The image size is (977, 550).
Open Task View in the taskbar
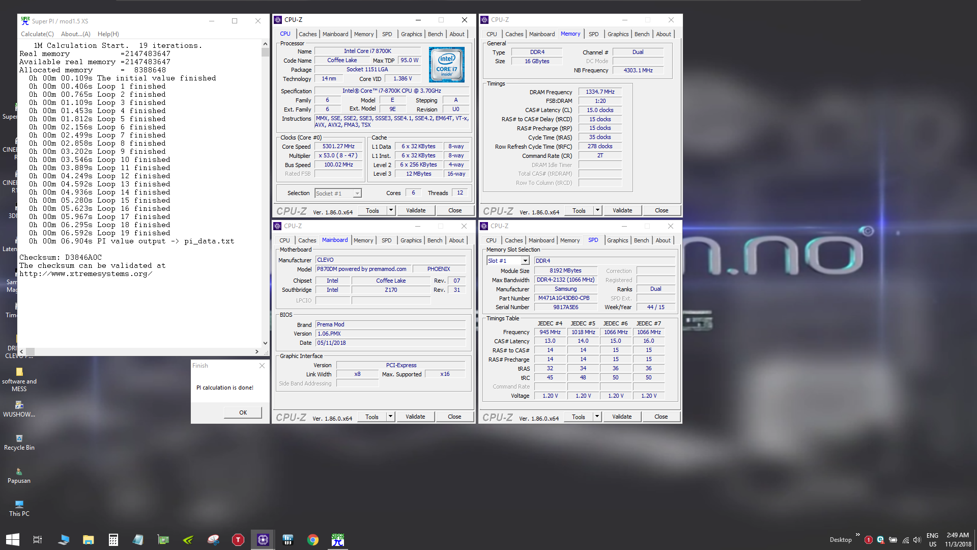point(38,539)
